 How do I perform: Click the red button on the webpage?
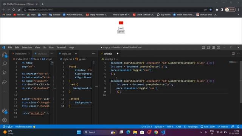(121, 28)
